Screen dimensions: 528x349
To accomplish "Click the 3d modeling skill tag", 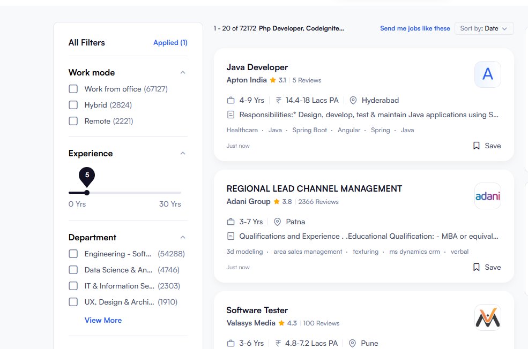I will point(244,252).
